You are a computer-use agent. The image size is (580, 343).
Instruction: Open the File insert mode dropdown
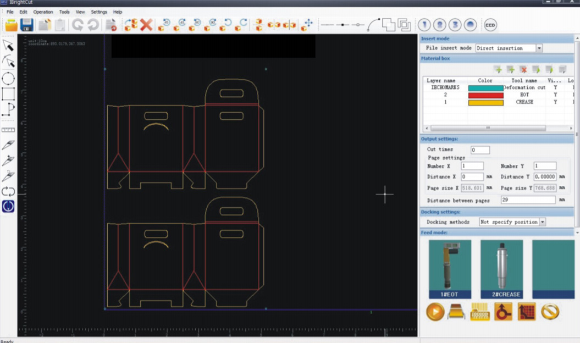click(539, 48)
